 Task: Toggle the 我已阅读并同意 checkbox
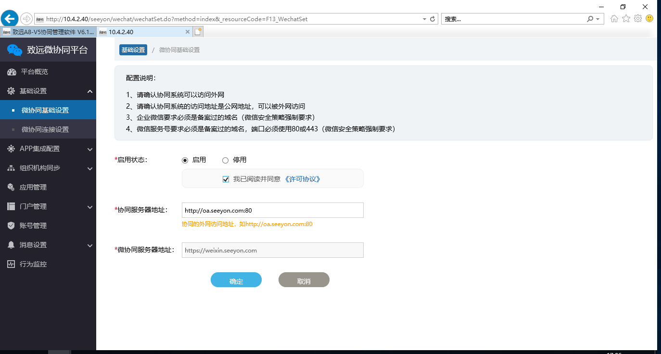click(226, 179)
